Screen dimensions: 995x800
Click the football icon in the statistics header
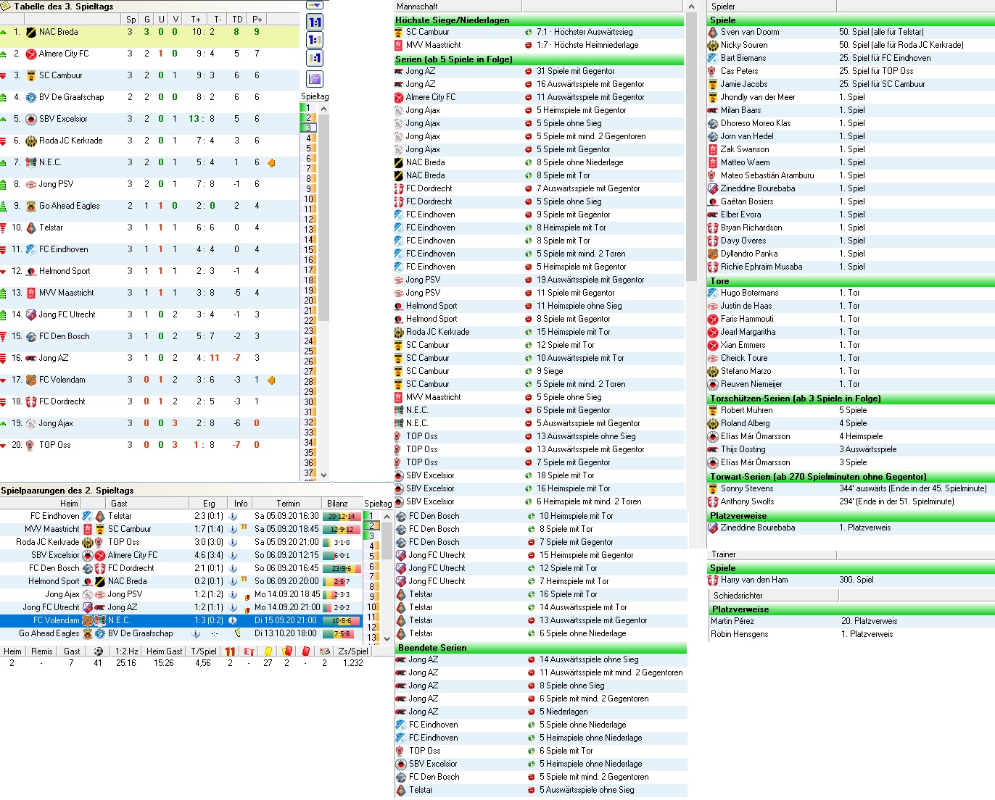pyautogui.click(x=98, y=651)
